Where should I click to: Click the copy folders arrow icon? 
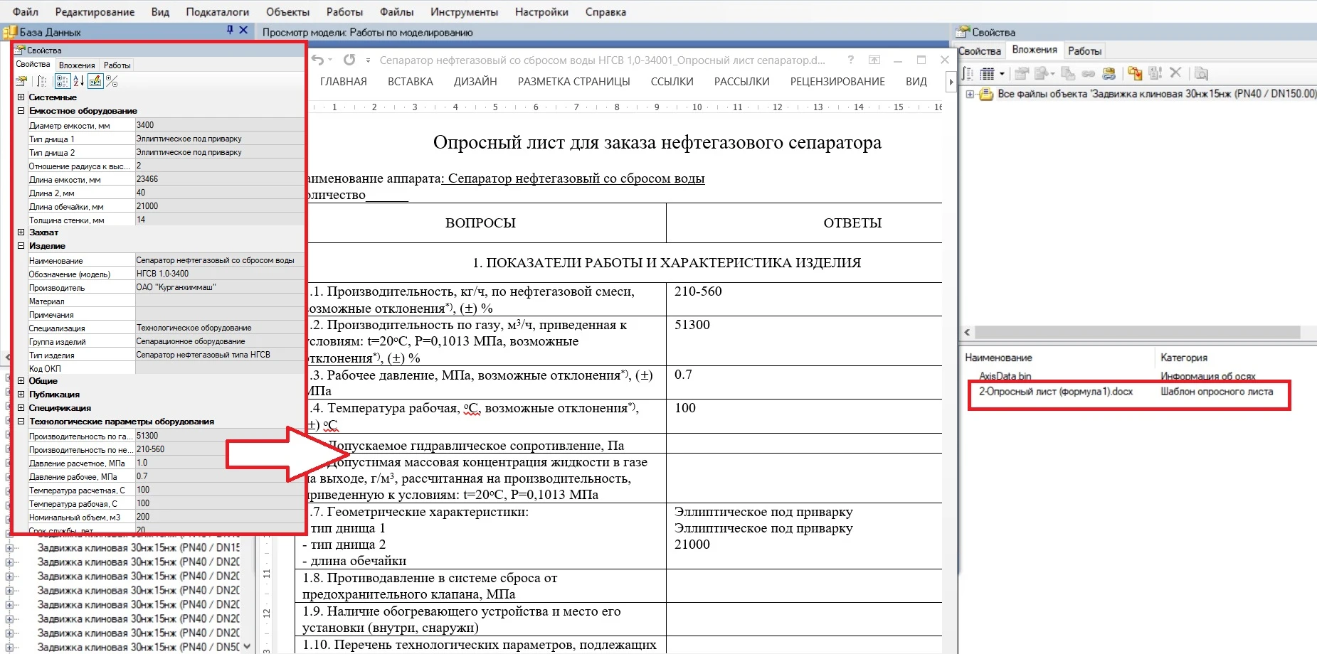pyautogui.click(x=1135, y=73)
